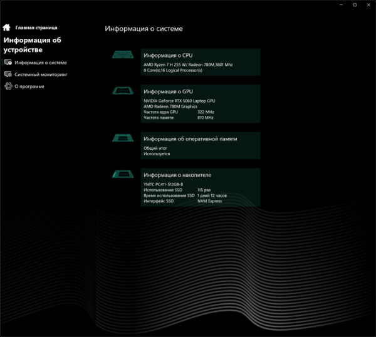Click the Информация о системе page title
This screenshot has height=337, width=376.
click(x=144, y=29)
